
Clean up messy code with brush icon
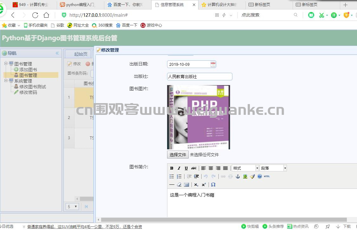pyautogui.click(x=252, y=176)
